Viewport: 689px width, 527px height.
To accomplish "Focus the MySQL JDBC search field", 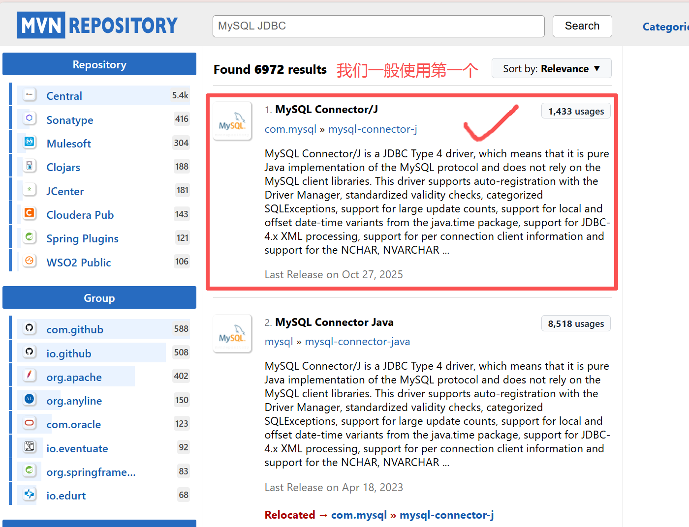I will [378, 26].
